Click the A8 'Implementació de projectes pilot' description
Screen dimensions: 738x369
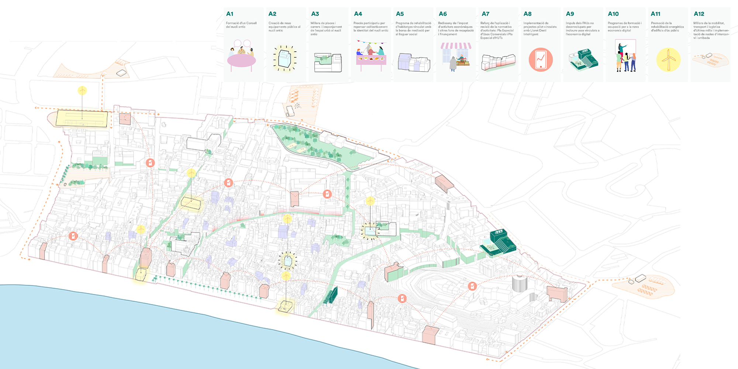[540, 28]
